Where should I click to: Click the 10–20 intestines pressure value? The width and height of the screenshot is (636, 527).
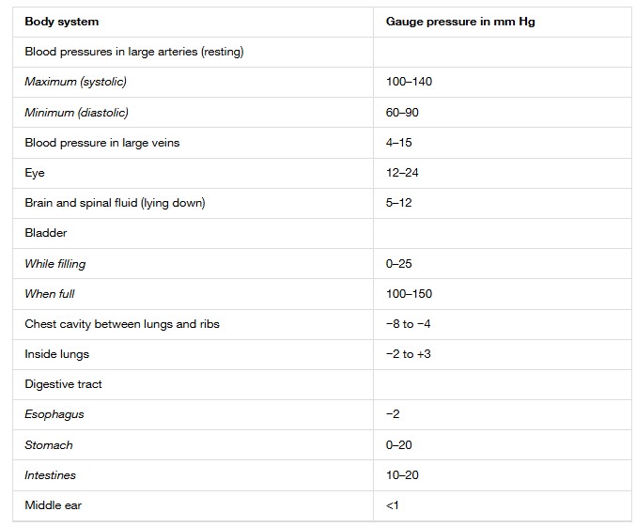pos(402,475)
